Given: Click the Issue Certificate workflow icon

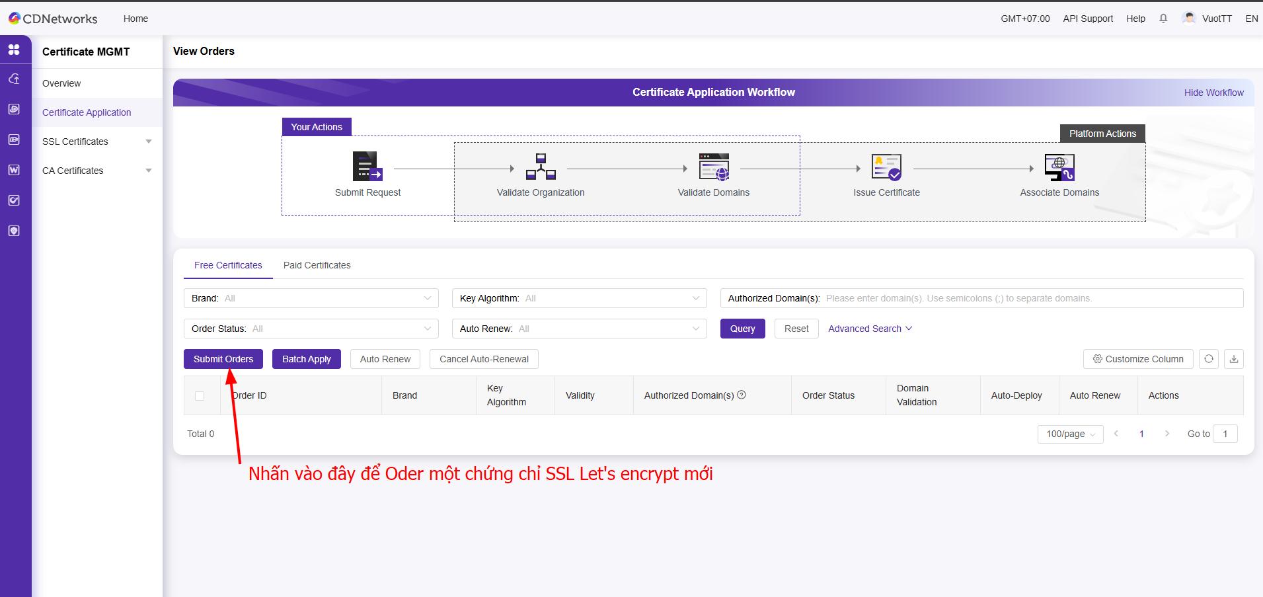Looking at the screenshot, I should (886, 167).
